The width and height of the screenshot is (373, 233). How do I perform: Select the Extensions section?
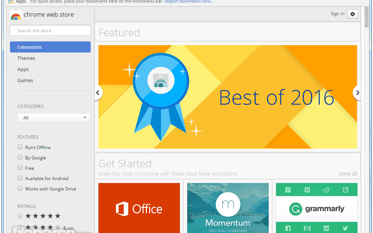[50, 47]
